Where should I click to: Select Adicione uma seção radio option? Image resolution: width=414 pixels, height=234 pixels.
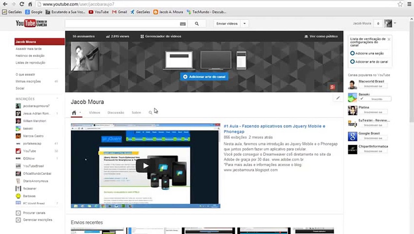(x=352, y=53)
